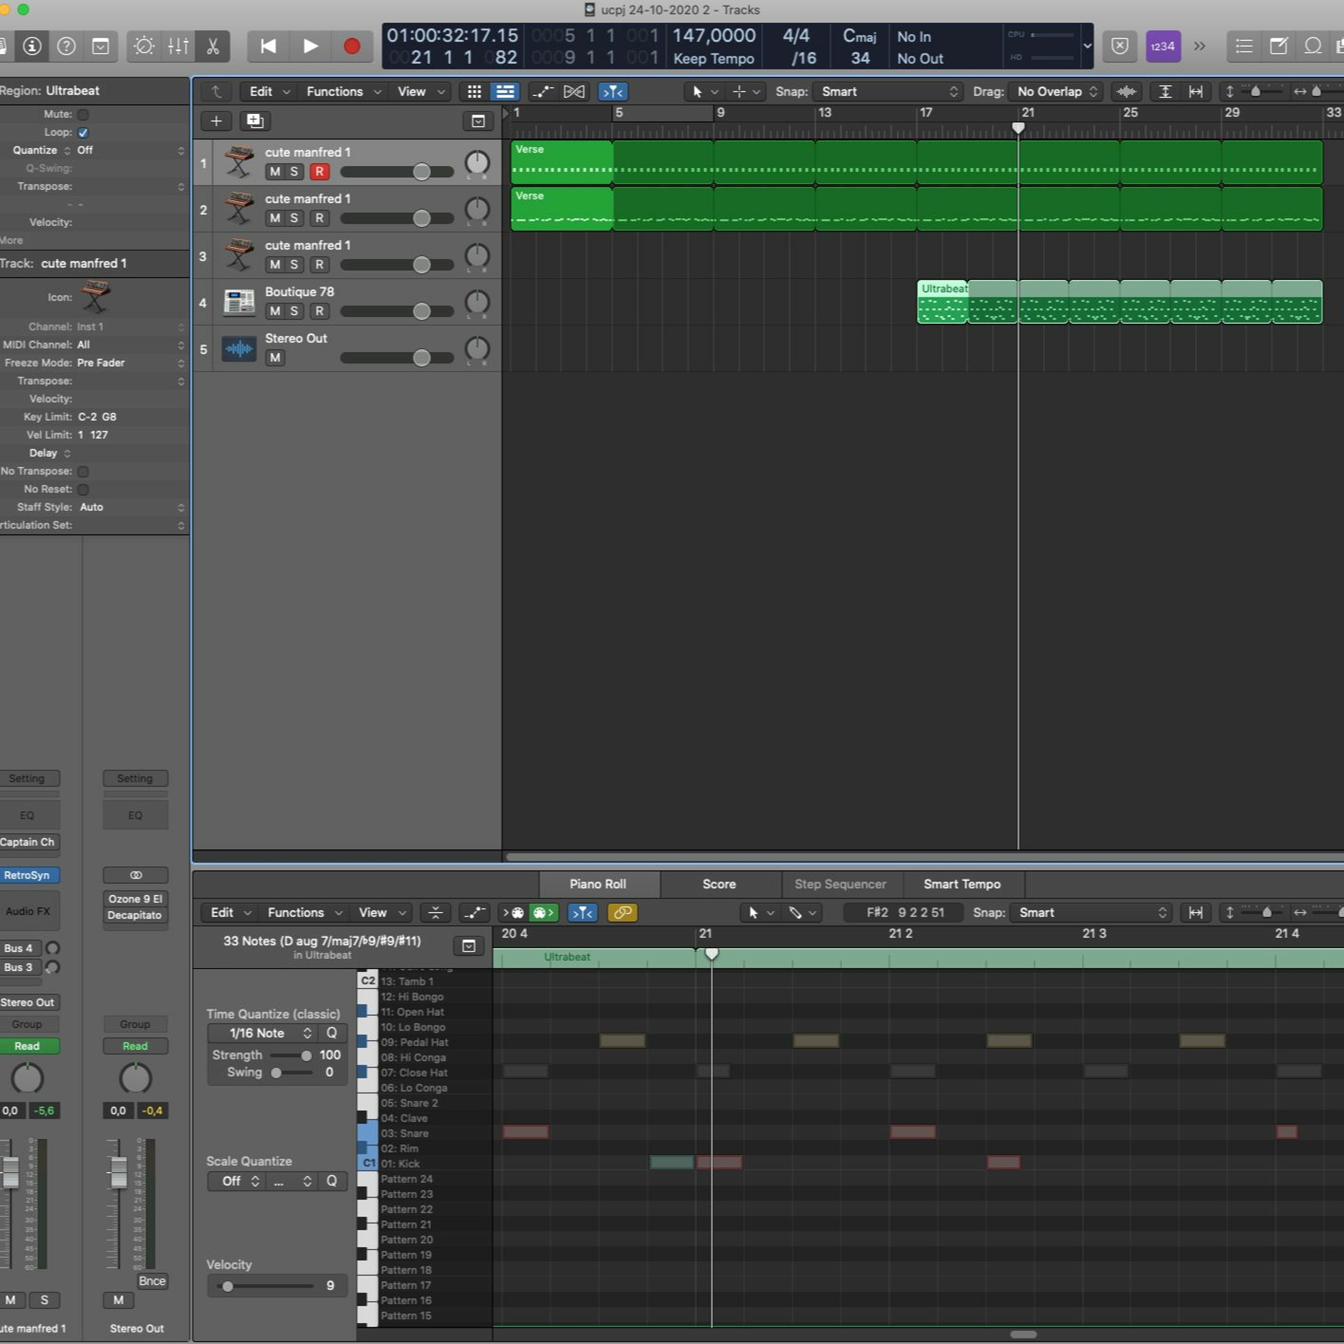This screenshot has width=1344, height=1344.
Task: Click the Bnce button on Stereo Out
Action: pyautogui.click(x=152, y=1281)
